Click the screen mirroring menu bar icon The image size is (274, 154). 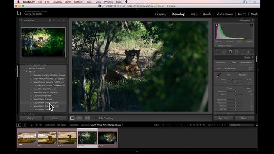click(245, 2)
